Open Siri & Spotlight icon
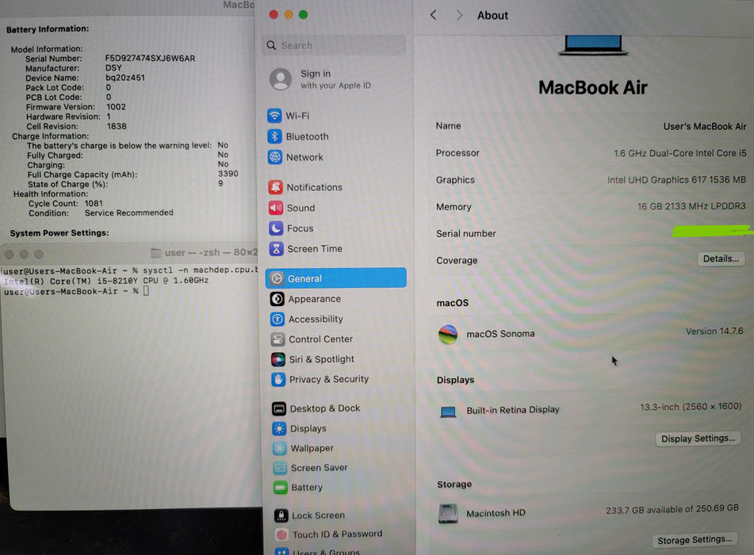The image size is (754, 555). click(x=278, y=359)
